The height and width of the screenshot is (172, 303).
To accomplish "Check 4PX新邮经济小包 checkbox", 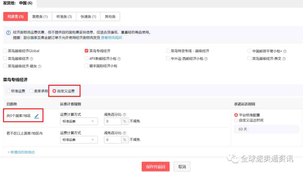I will pyautogui.click(x=86, y=58).
